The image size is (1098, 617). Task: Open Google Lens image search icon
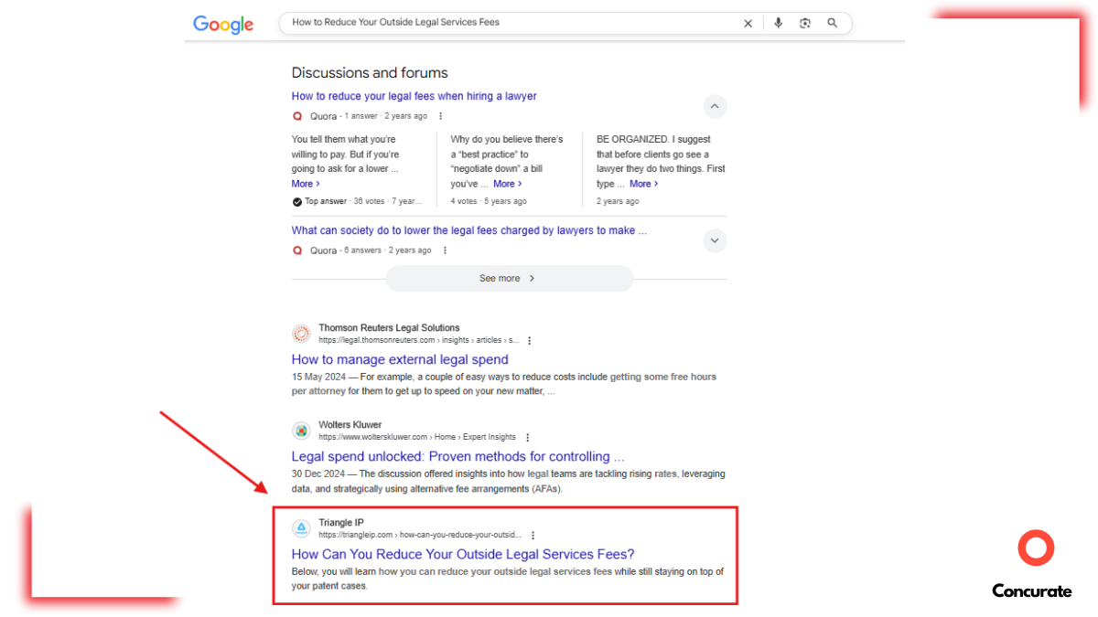805,23
